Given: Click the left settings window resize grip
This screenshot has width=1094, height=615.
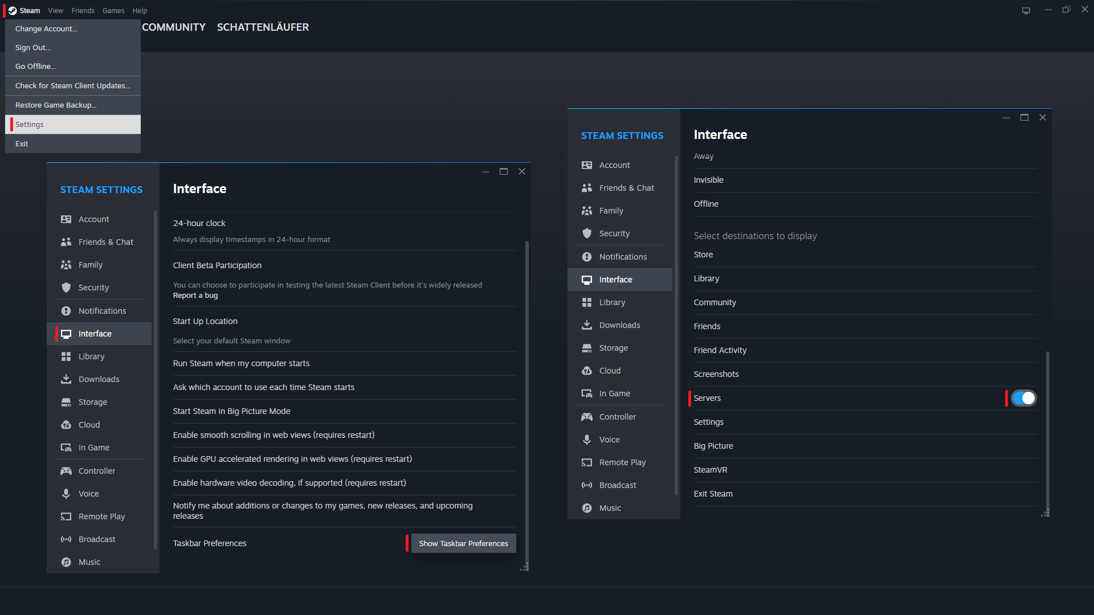Looking at the screenshot, I should coord(525,567).
